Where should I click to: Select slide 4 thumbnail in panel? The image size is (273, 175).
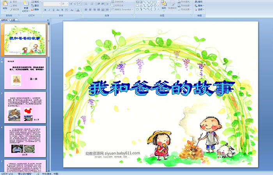(25, 141)
